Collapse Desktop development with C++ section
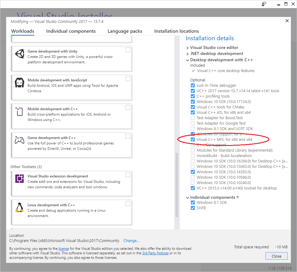This screenshot has width=297, height=272. pyautogui.click(x=187, y=60)
